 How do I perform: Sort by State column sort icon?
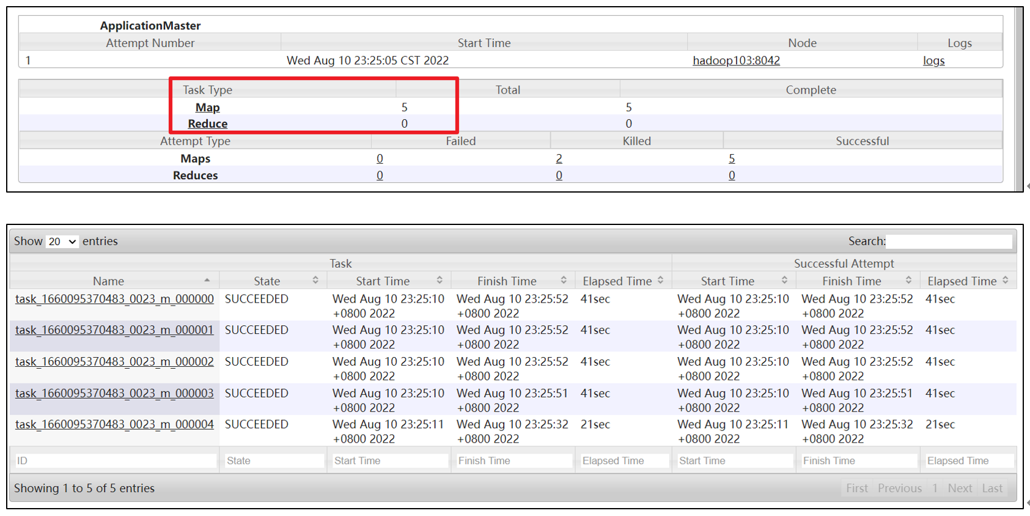315,281
